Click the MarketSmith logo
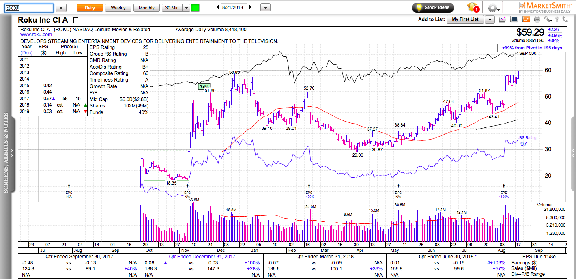The image size is (576, 279). pos(545,7)
